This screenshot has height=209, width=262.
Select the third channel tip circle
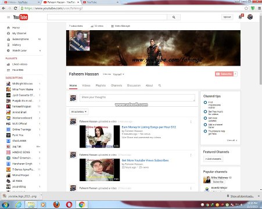click(205, 118)
